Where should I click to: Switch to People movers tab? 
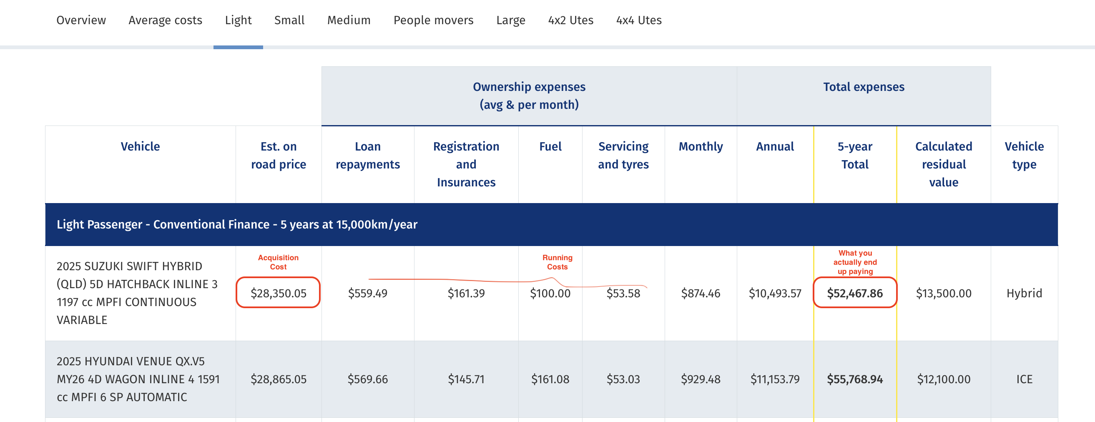point(433,20)
